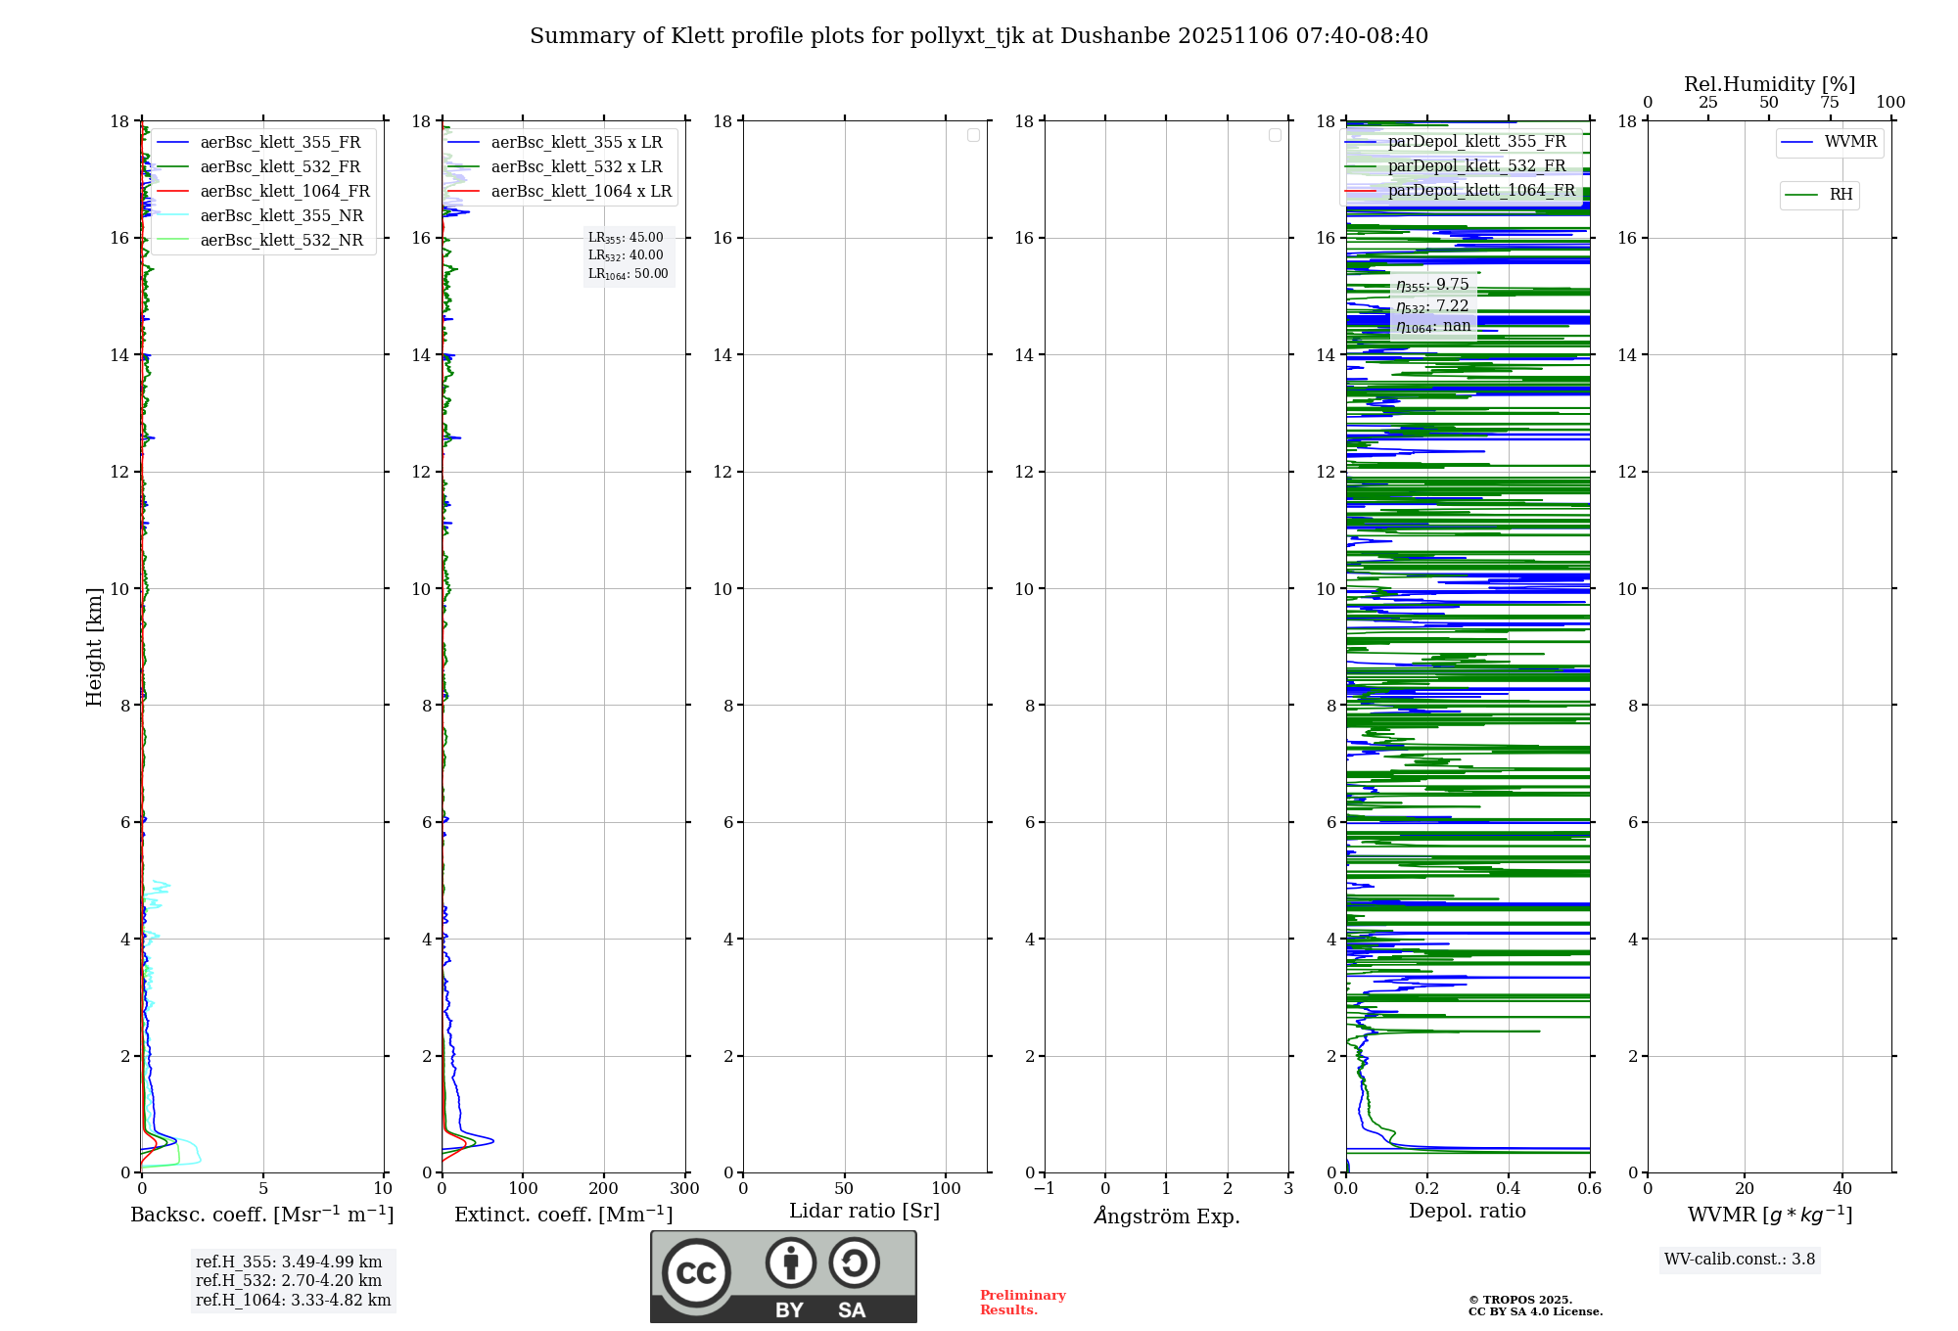The width and height of the screenshot is (1958, 1331).
Task: Click the η355: 9.75 calibration annotation
Action: pos(1432,285)
